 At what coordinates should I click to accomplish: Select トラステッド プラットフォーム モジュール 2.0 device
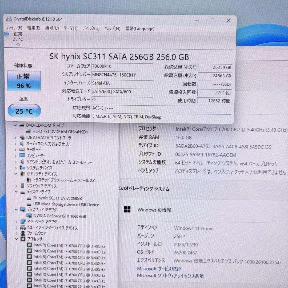pyautogui.click(x=64, y=180)
